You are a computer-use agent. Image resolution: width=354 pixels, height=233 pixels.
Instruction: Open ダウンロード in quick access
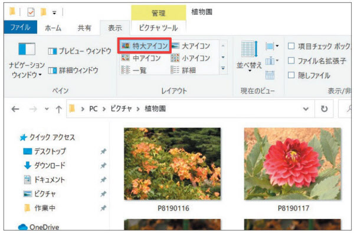[x=44, y=165]
